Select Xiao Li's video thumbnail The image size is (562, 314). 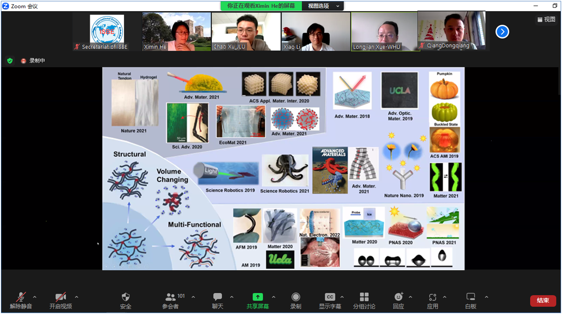pyautogui.click(x=316, y=31)
